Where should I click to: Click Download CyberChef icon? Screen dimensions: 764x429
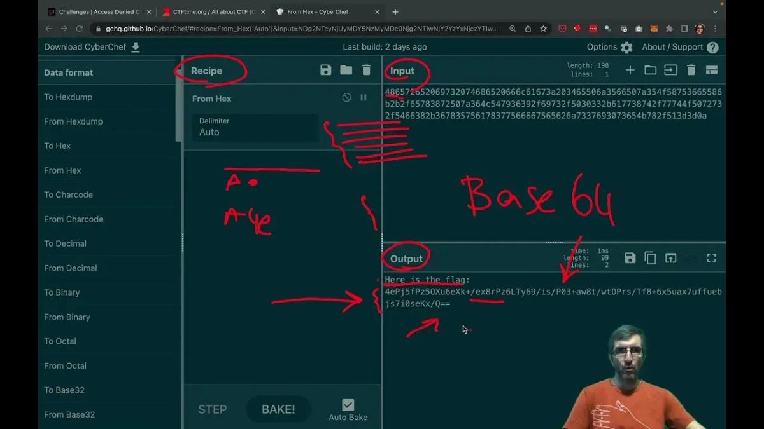click(136, 47)
